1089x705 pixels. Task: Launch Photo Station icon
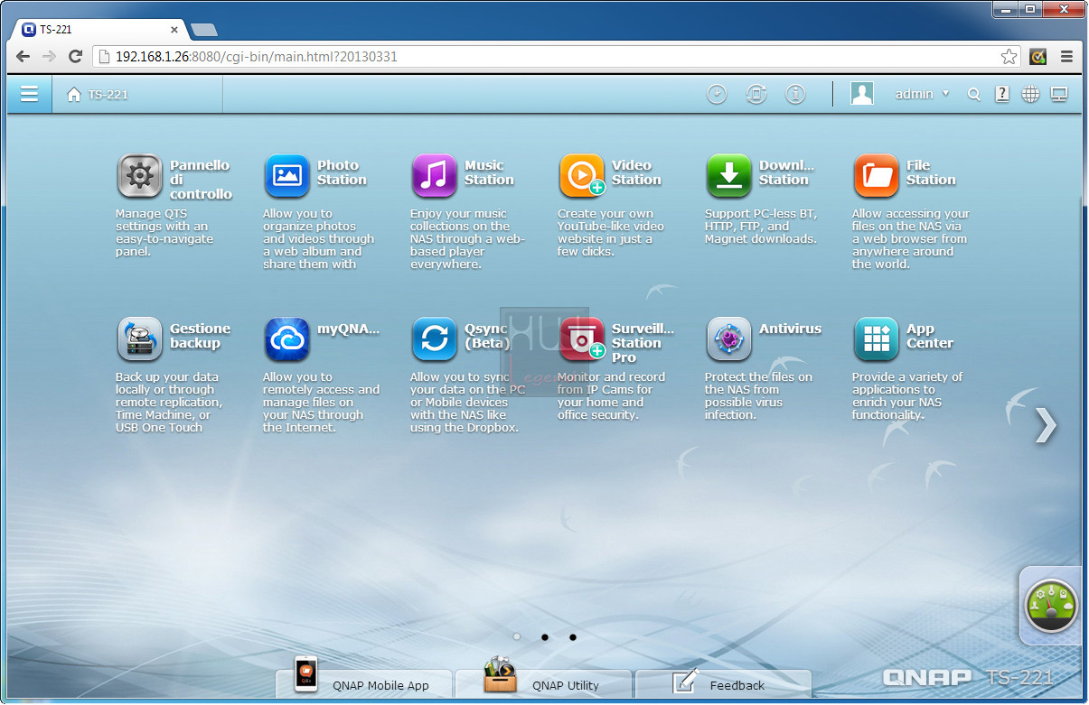[x=287, y=176]
